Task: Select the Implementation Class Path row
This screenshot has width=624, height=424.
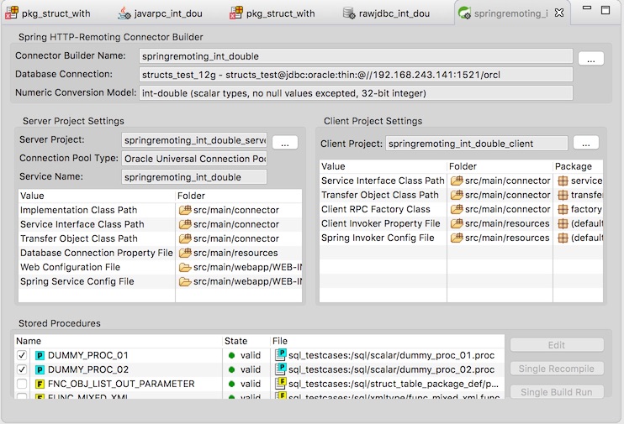Action: tap(161, 210)
